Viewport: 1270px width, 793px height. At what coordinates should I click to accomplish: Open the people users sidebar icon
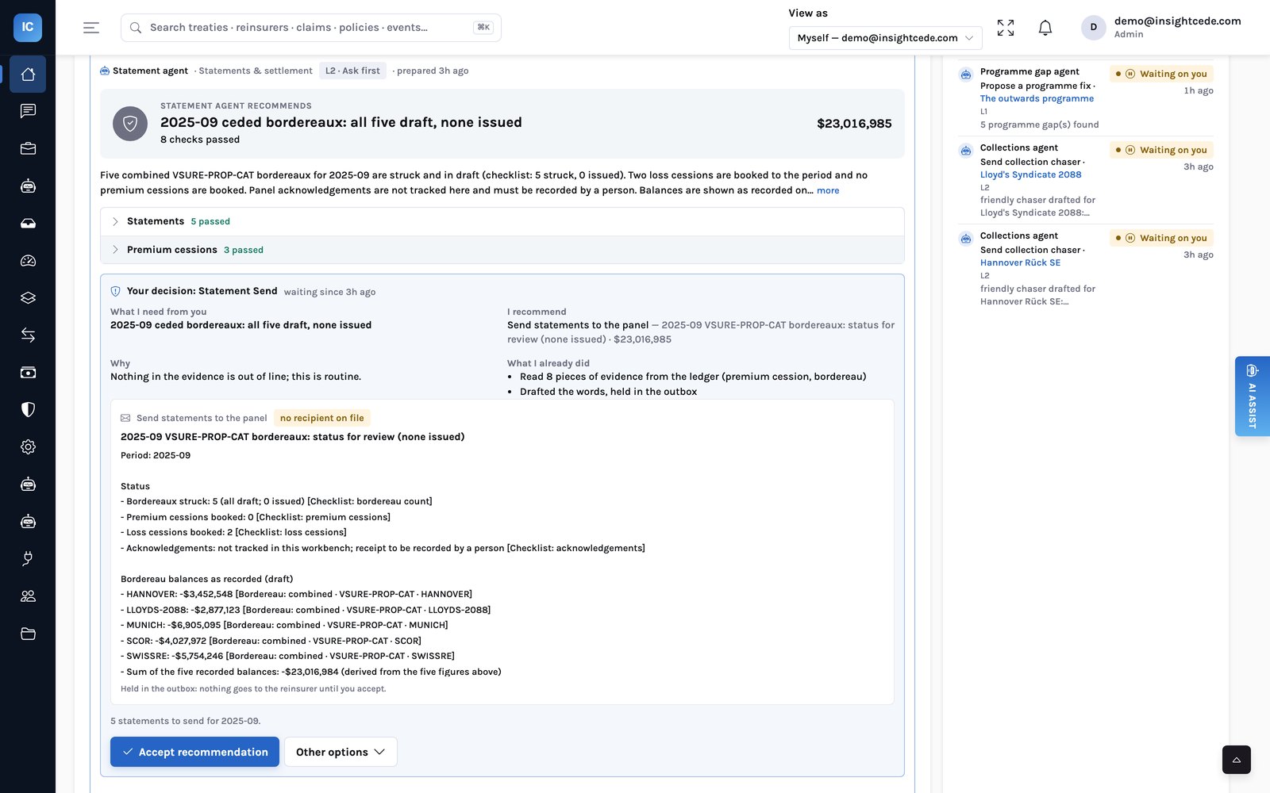coord(28,596)
